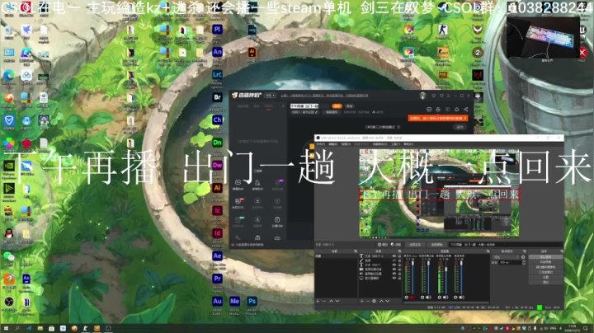Hide the 文本 (GDI+) source
This screenshot has height=333, width=594.
coord(394,265)
